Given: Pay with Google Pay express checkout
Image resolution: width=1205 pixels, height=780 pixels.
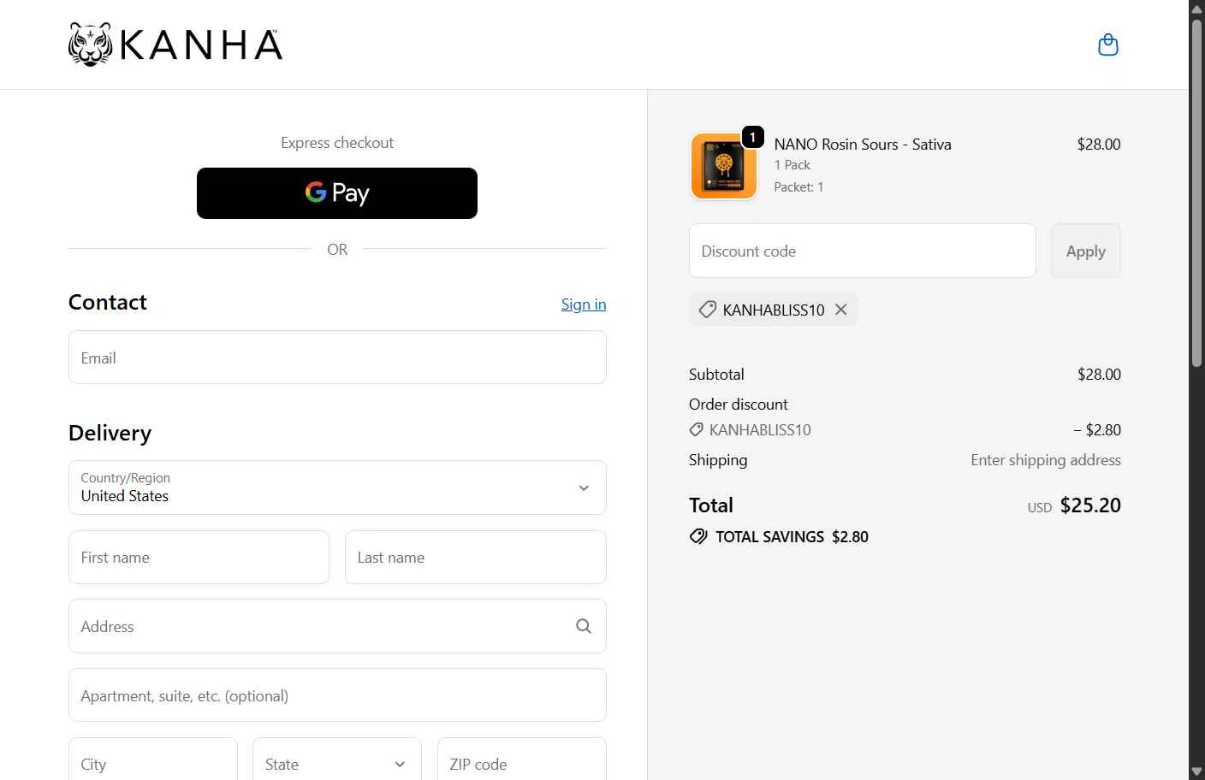Looking at the screenshot, I should pyautogui.click(x=337, y=193).
